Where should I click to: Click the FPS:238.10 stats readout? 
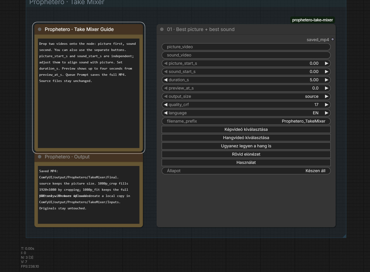pos(30,266)
